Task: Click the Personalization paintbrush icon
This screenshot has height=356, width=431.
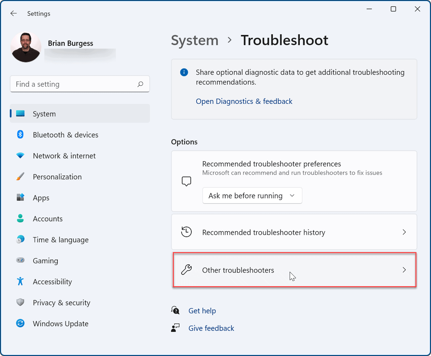Action: (x=20, y=177)
